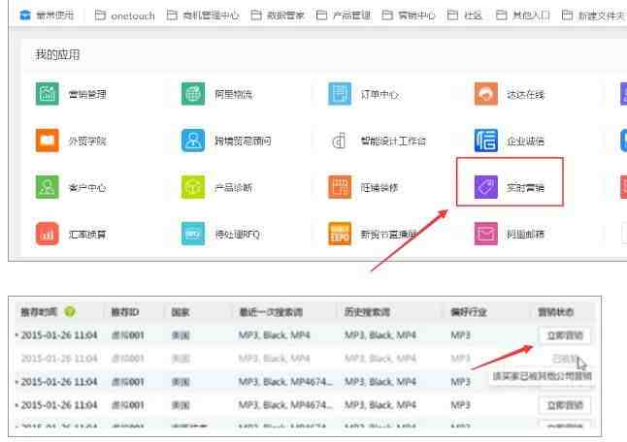
Task: Open the 旺铺装修 orange shop icon
Action: point(340,187)
